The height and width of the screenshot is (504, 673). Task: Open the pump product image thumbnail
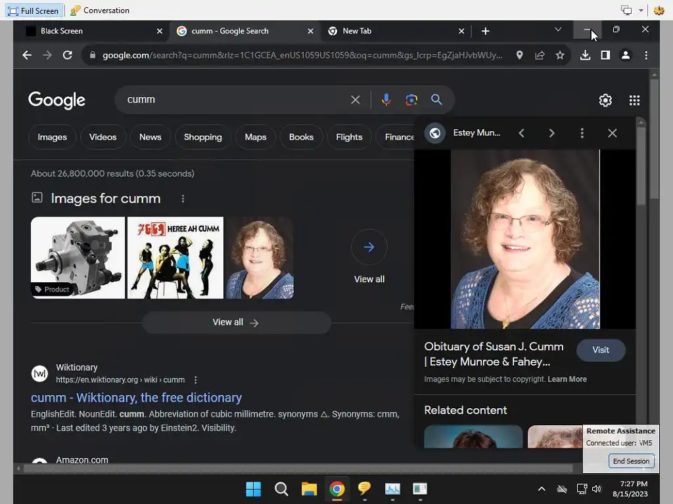click(x=78, y=257)
